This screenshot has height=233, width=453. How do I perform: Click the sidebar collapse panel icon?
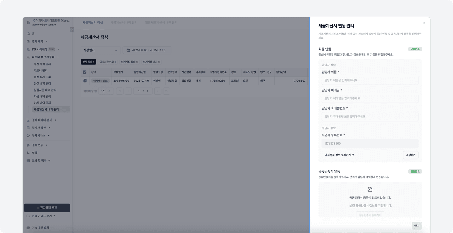[x=72, y=30]
